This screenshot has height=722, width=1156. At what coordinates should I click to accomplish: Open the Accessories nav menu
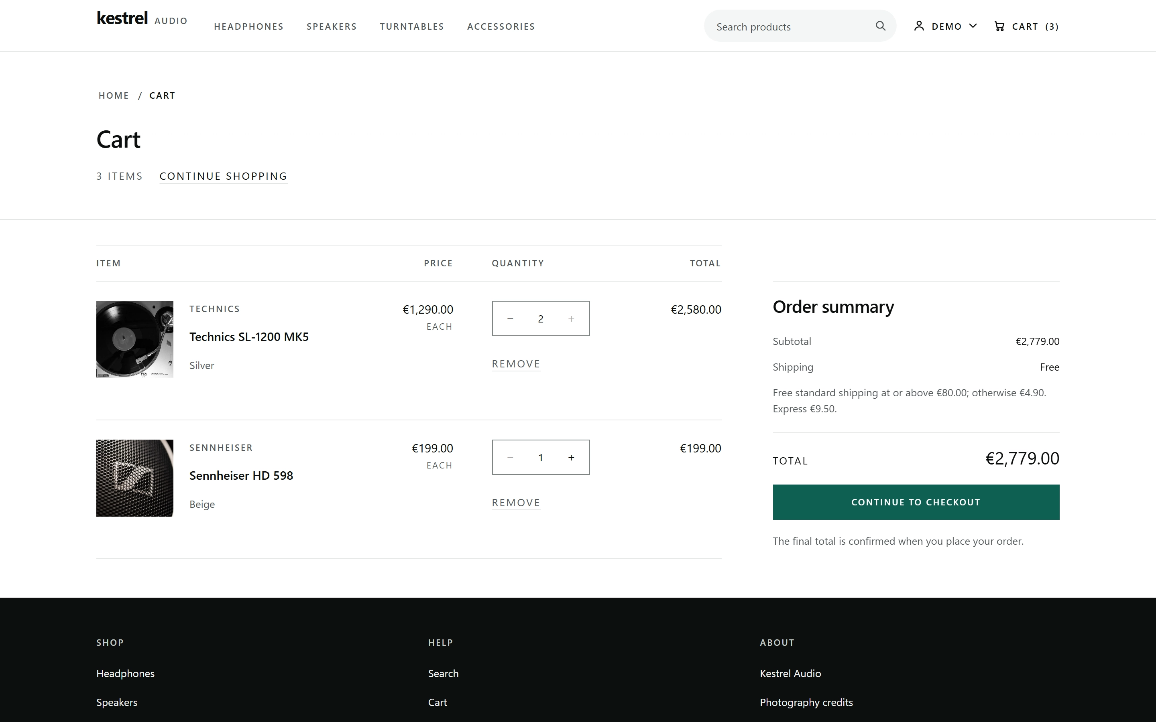tap(501, 27)
